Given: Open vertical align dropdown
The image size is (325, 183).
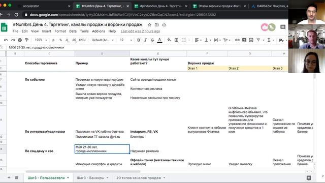Looking at the screenshot, I should pos(208,40).
